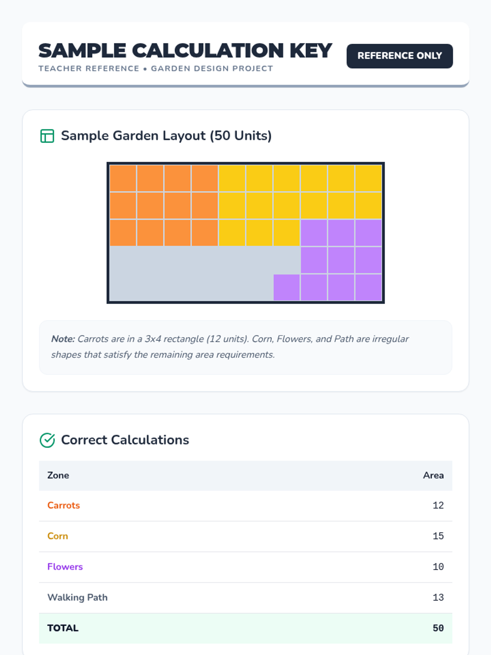Click the Note text box
The image size is (491, 655).
[245, 347]
